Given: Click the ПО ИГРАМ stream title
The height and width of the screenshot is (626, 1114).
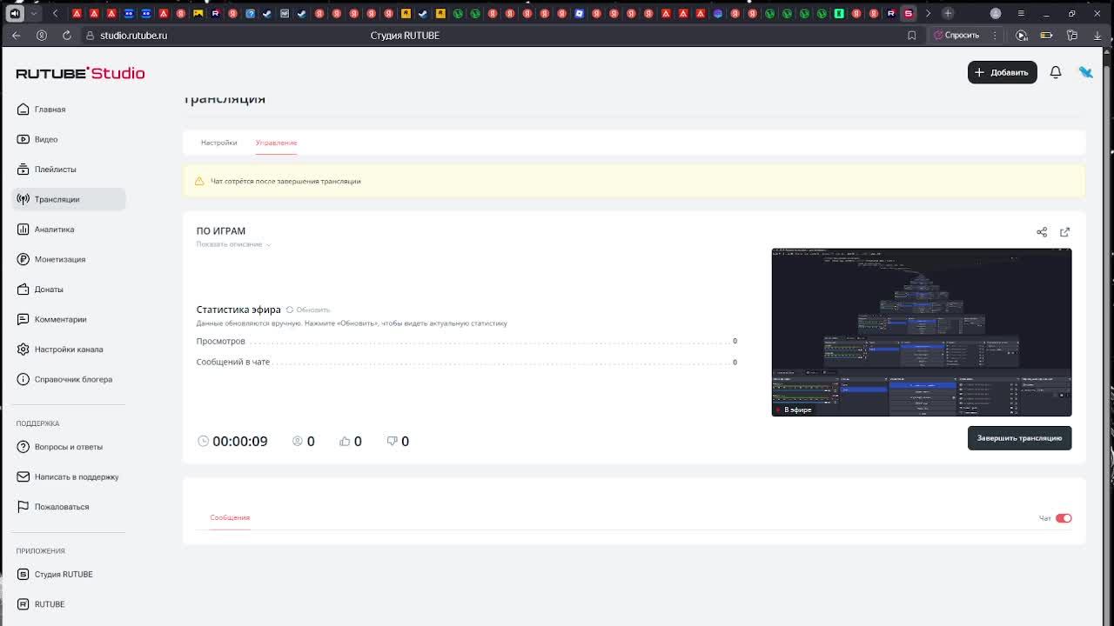Looking at the screenshot, I should (x=221, y=231).
